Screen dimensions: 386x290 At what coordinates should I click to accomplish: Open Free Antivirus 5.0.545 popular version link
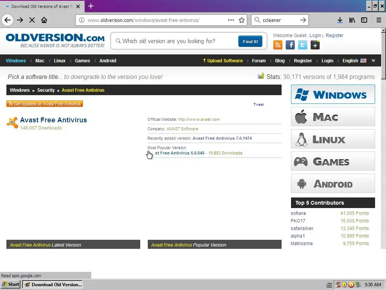tap(180, 153)
